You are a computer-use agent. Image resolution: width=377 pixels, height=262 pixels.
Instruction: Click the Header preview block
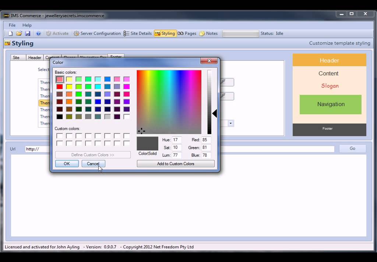[x=330, y=60]
